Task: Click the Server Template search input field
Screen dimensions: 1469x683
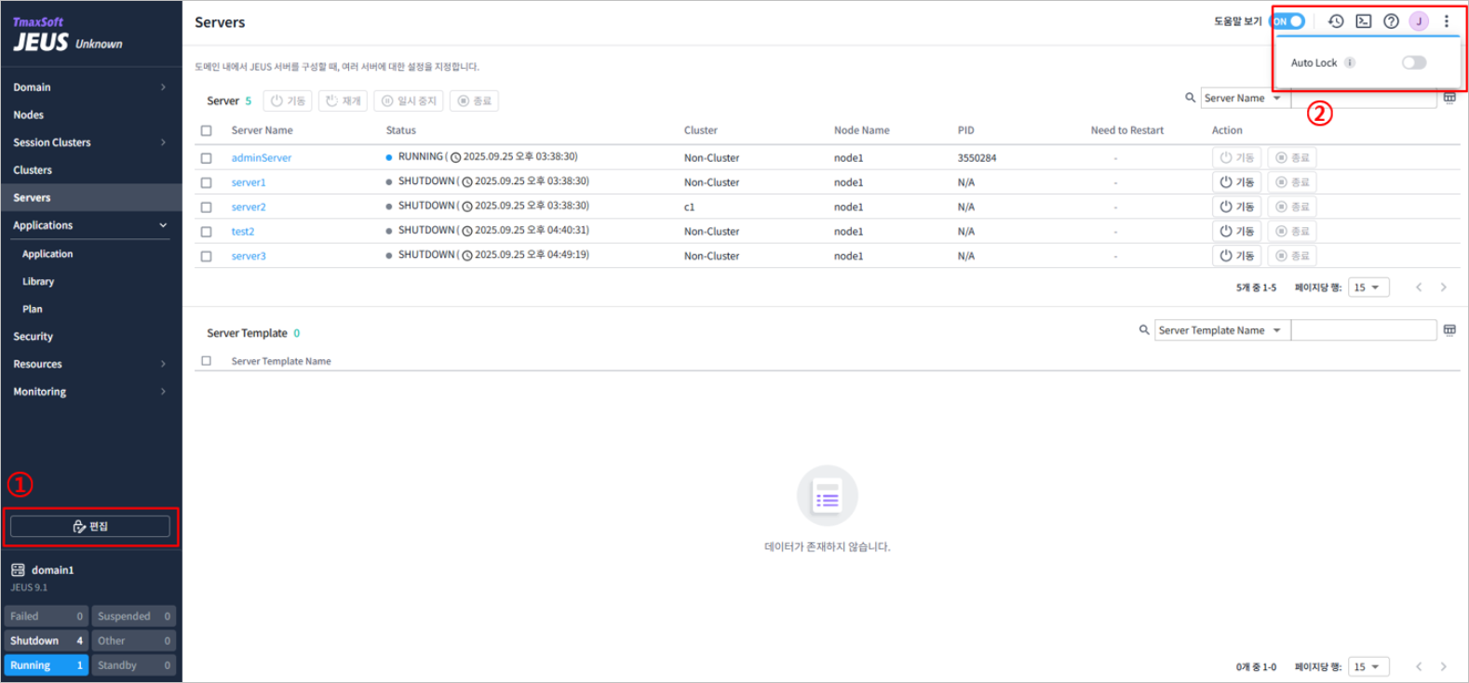Action: 1363,330
